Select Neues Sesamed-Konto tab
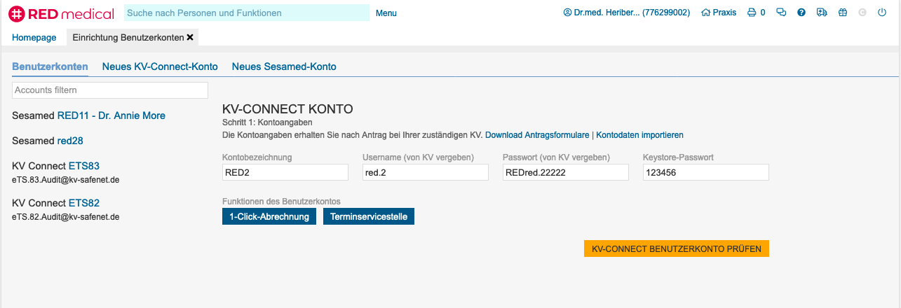 pyautogui.click(x=284, y=66)
